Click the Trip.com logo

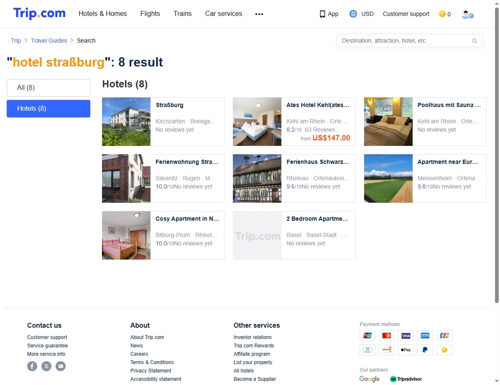click(39, 13)
